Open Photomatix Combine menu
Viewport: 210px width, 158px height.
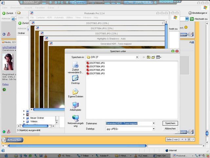coord(40,17)
